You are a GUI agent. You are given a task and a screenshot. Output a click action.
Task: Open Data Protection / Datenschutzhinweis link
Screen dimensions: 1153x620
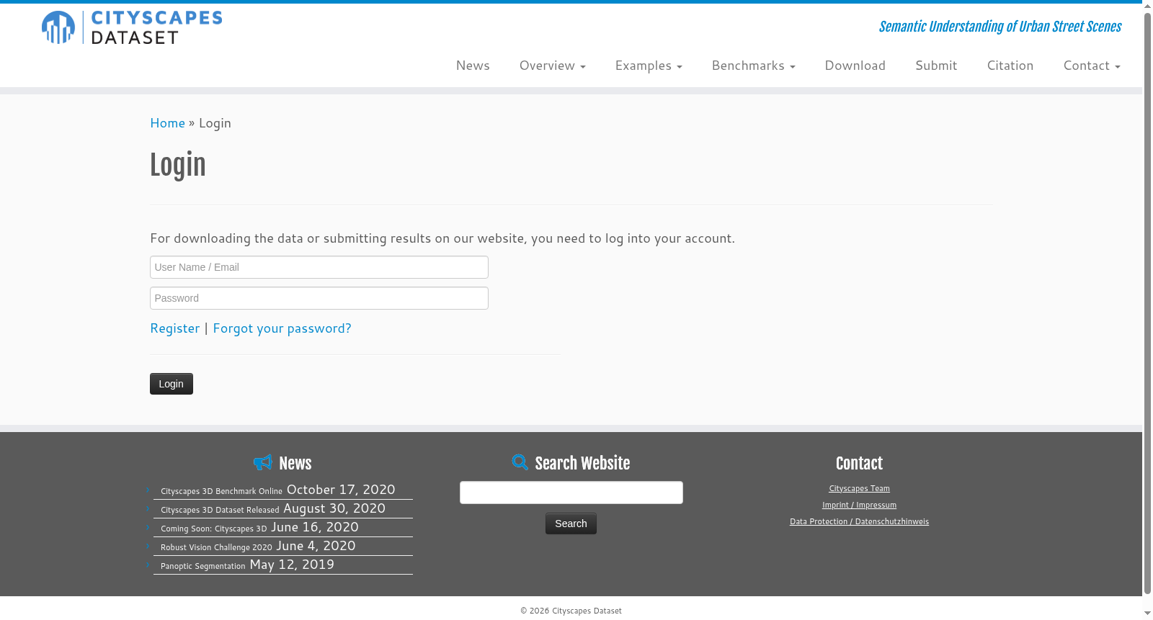tap(860, 521)
